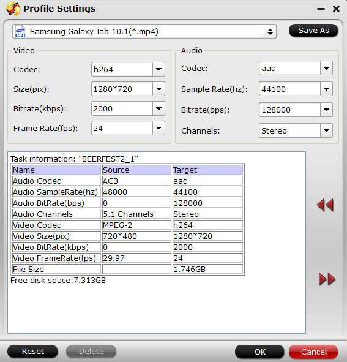Screen dimensions: 347x362
Task: Click the 5.1 Channels source cell
Action: click(136, 214)
